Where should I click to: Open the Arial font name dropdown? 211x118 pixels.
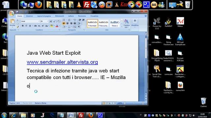39,21
